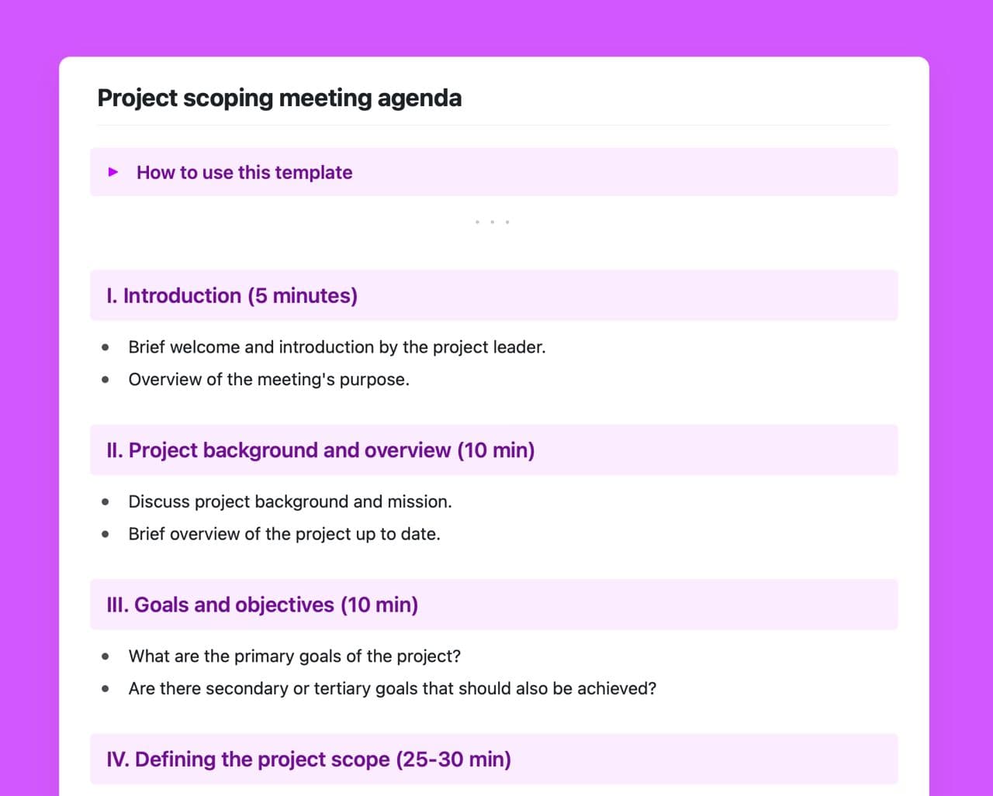Click the "I. Introduction (5 minutes)" heading
Viewport: 993px width, 796px height.
232,296
